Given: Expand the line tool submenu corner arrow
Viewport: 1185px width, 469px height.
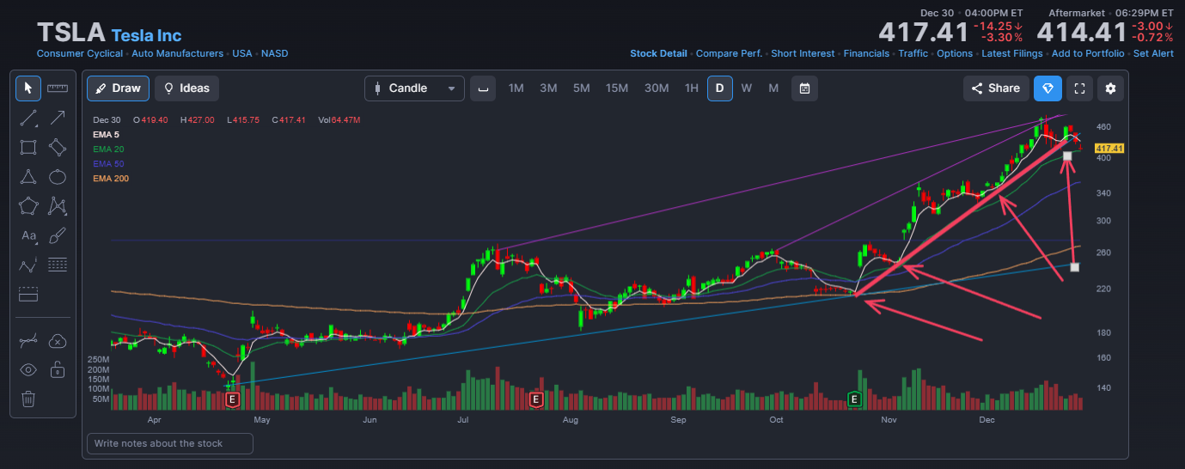Looking at the screenshot, I should pyautogui.click(x=37, y=126).
